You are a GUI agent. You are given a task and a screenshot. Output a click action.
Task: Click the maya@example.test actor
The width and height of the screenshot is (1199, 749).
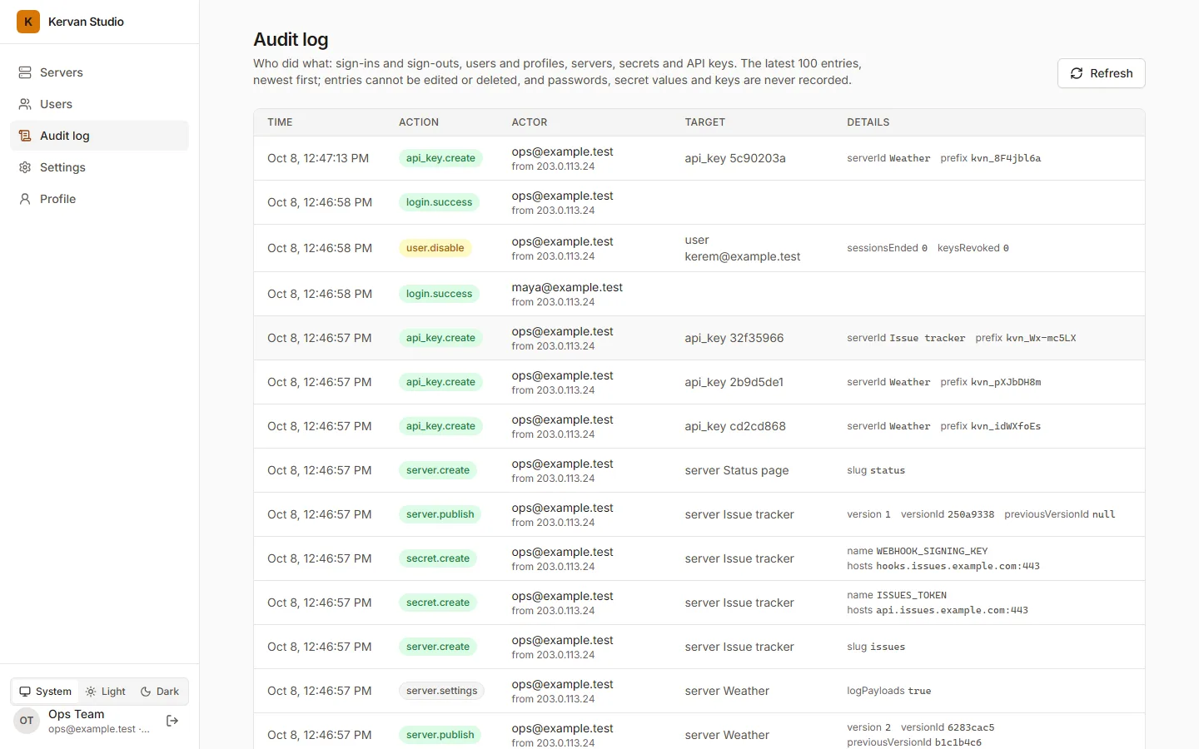point(567,287)
